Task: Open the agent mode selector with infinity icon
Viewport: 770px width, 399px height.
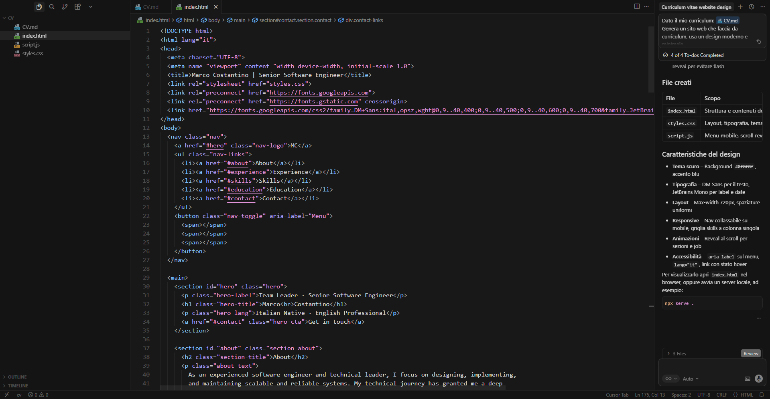Action: [x=670, y=379]
